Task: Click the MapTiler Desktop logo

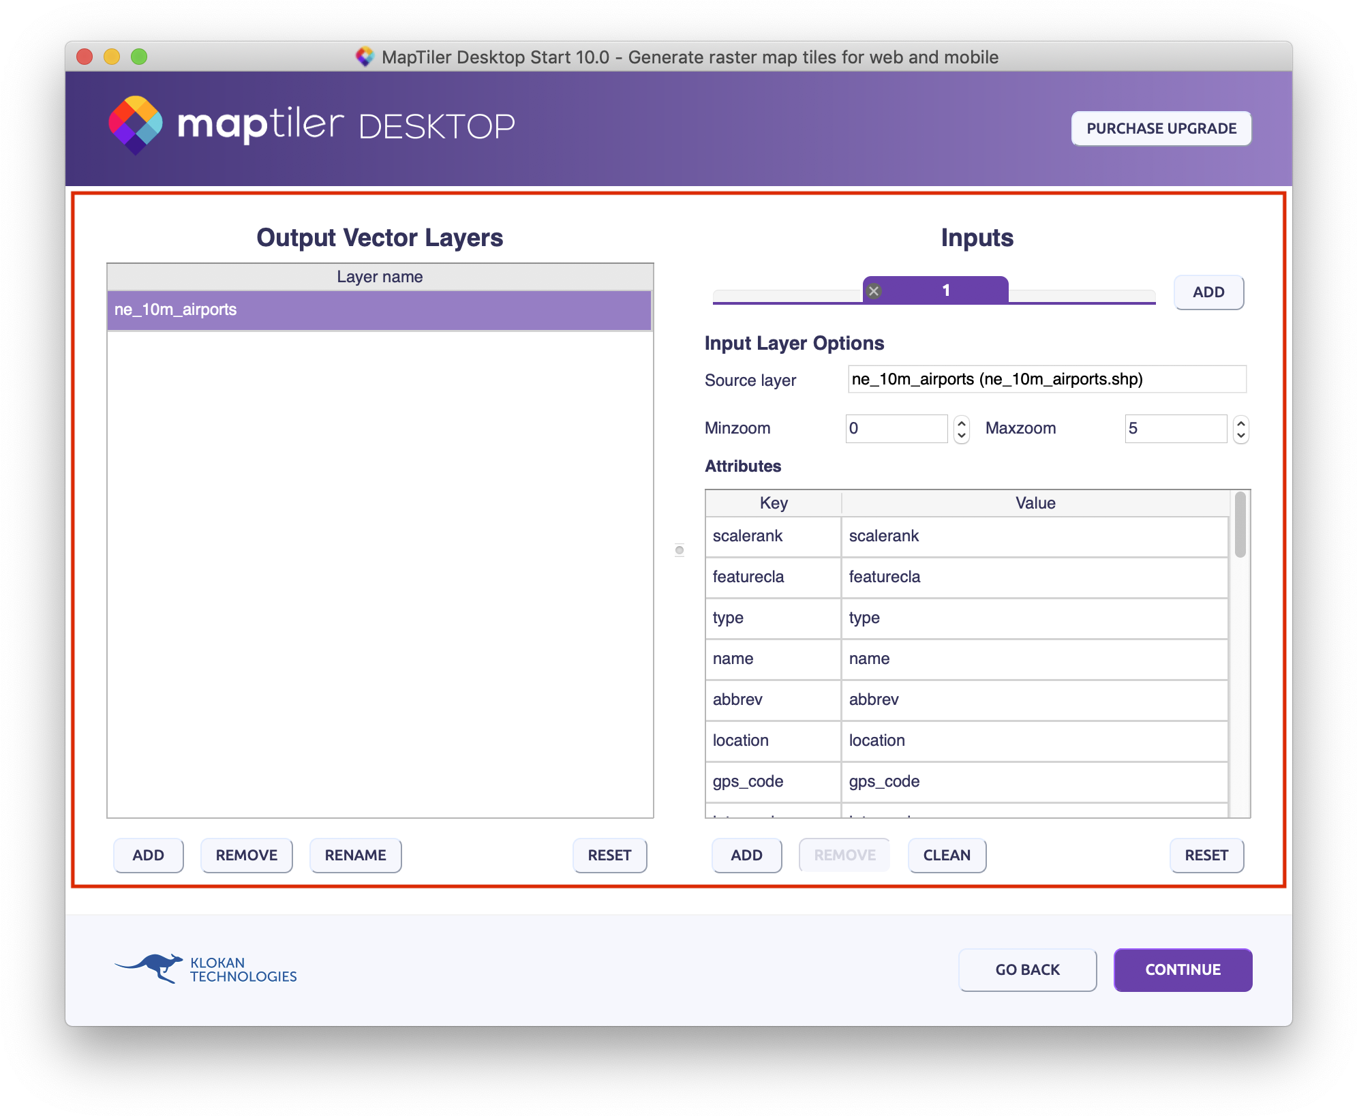Action: (x=311, y=125)
